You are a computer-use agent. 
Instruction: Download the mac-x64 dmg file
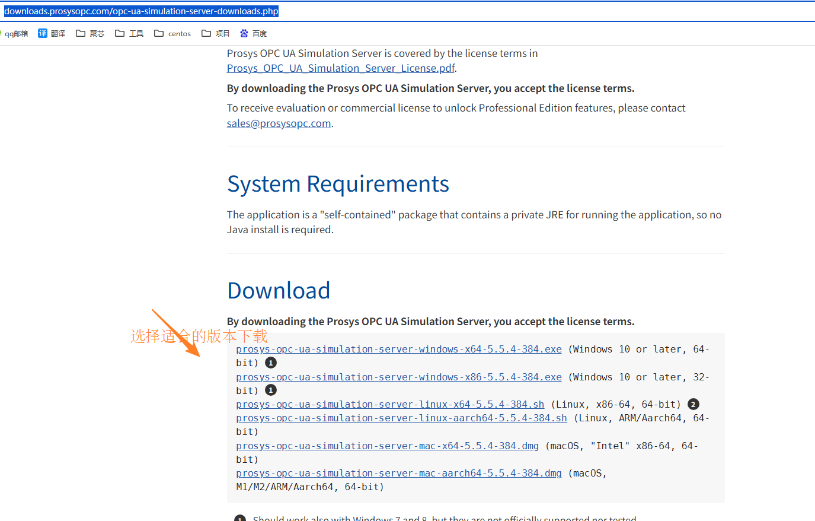coord(388,446)
